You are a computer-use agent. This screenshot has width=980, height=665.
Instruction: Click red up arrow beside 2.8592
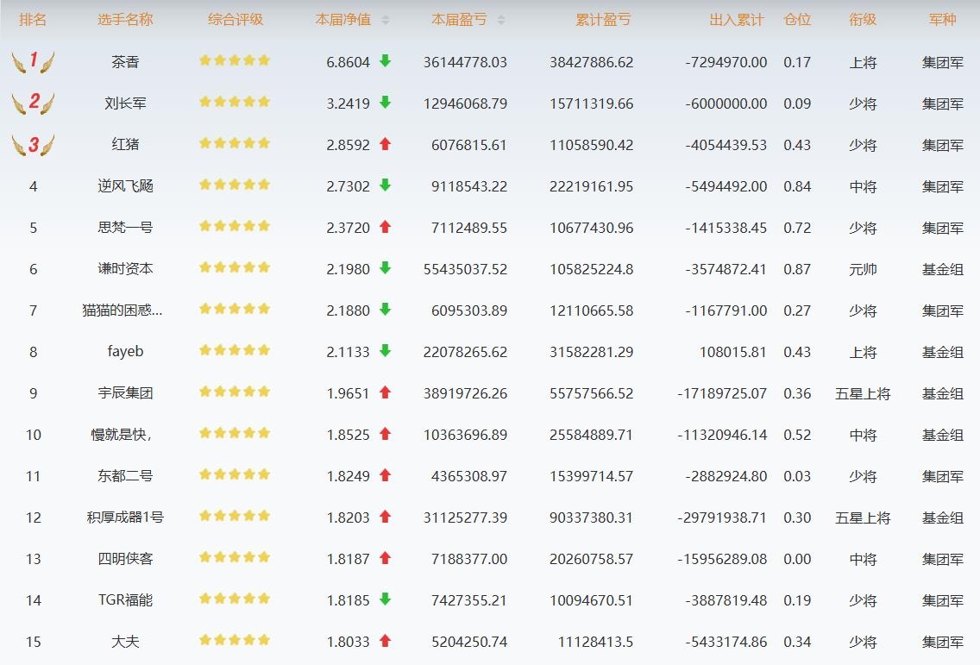(385, 144)
